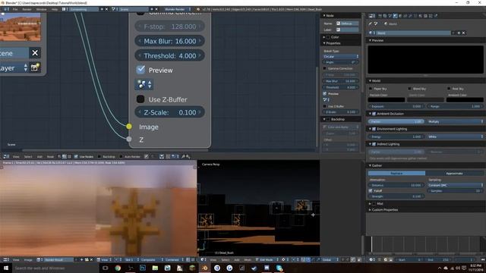
Task: Click the render layer camera icon button
Action: point(35,67)
